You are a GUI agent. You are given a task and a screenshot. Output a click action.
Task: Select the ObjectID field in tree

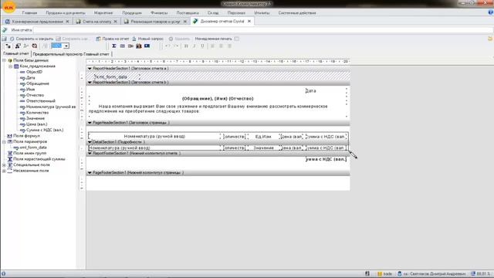(x=34, y=72)
